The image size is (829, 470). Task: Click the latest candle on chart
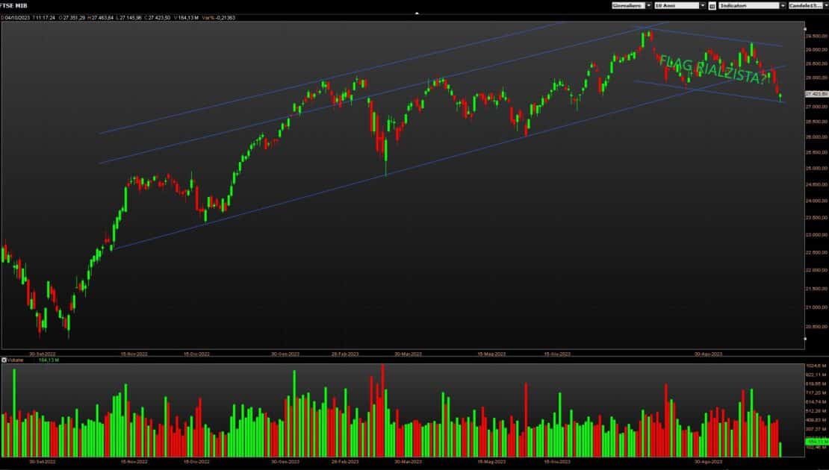tap(780, 97)
